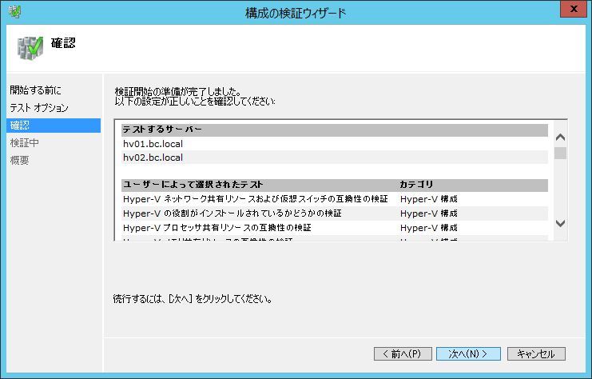Image resolution: width=592 pixels, height=379 pixels.
Task: Click Hyper-V 構成 category in プロセッサ row
Action: pos(429,228)
